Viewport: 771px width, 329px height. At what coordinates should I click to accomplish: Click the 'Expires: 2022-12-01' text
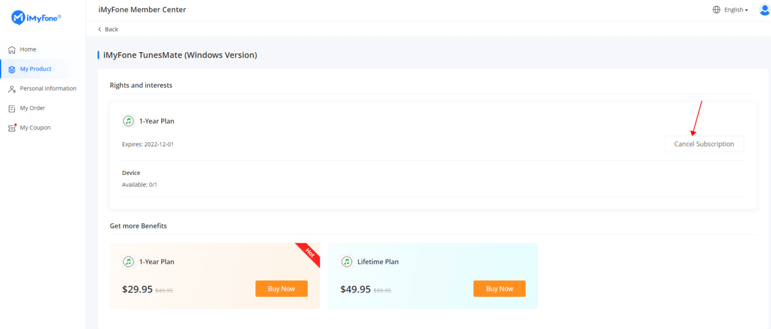[148, 144]
